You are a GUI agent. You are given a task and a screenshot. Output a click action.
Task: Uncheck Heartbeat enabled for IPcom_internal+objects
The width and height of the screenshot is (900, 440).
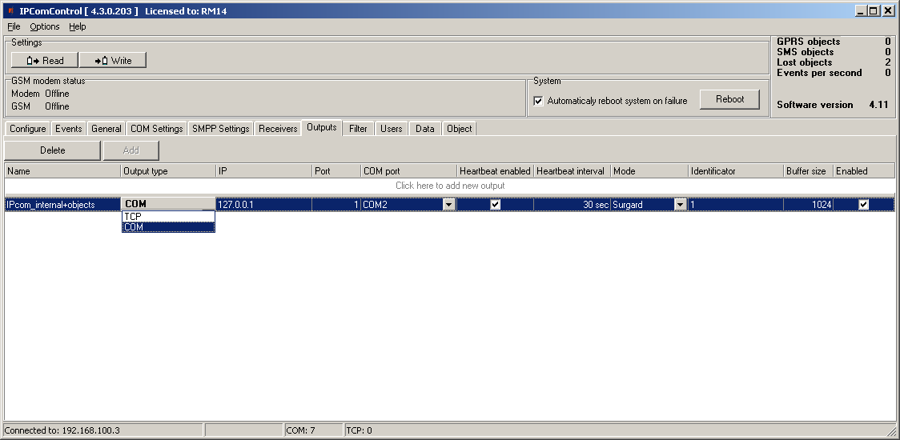coord(495,205)
